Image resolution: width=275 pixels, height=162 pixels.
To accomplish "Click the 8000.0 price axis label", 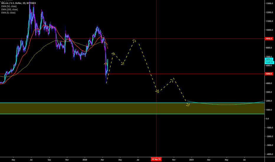I will point(269,48).
